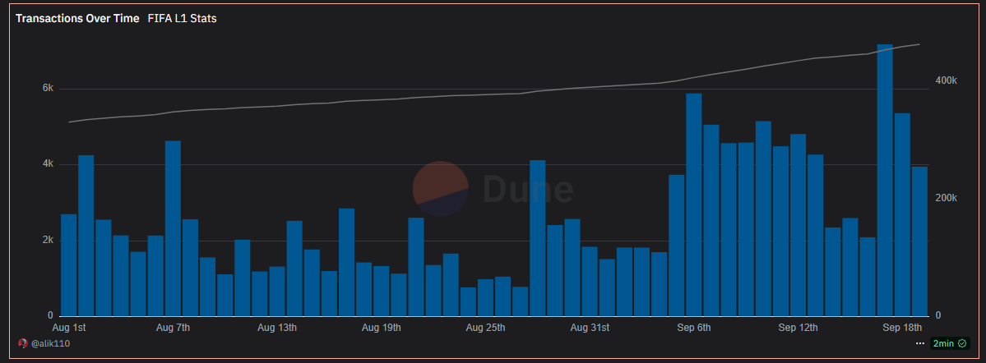Image resolution: width=986 pixels, height=363 pixels.
Task: Click the FIFA L1 Stats subtitle
Action: tap(183, 18)
